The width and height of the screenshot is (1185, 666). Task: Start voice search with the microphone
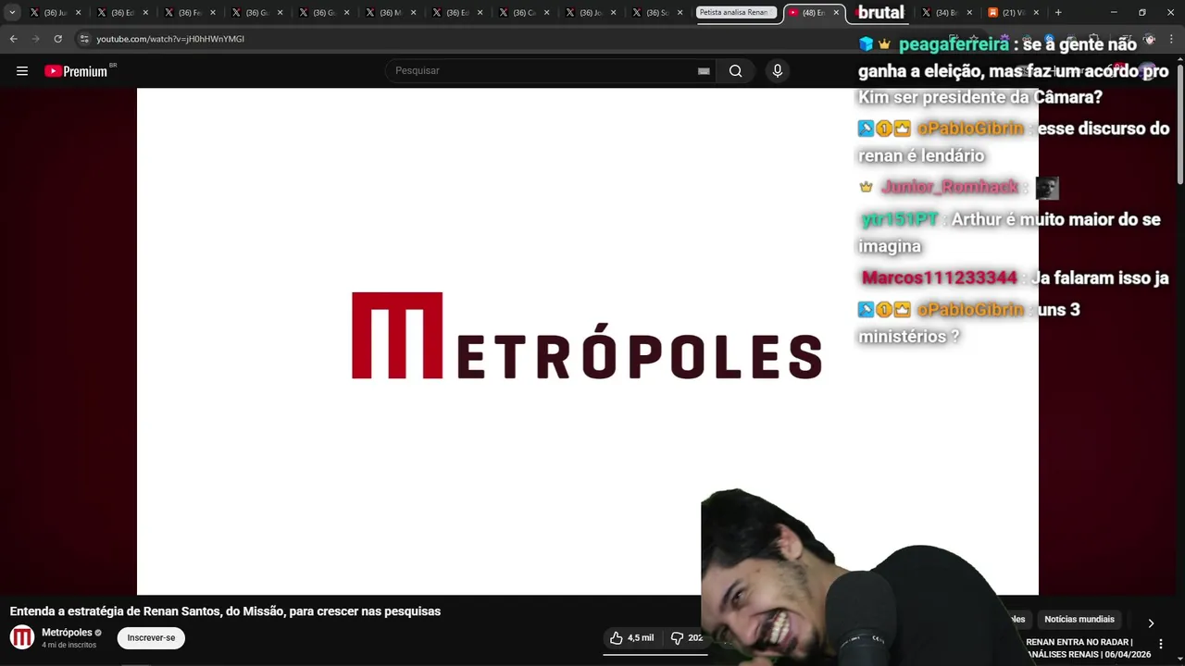point(777,71)
